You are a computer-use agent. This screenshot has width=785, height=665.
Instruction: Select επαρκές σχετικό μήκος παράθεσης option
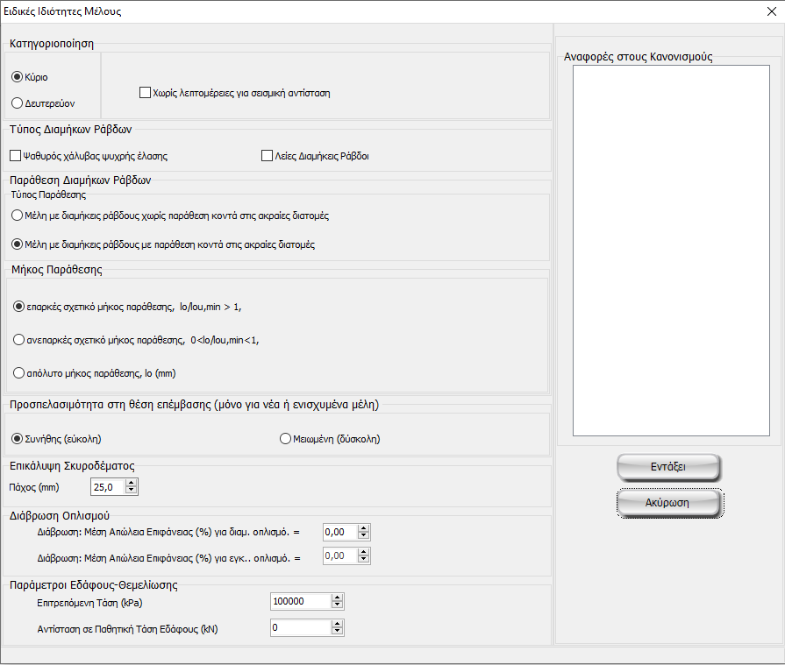[x=19, y=307]
